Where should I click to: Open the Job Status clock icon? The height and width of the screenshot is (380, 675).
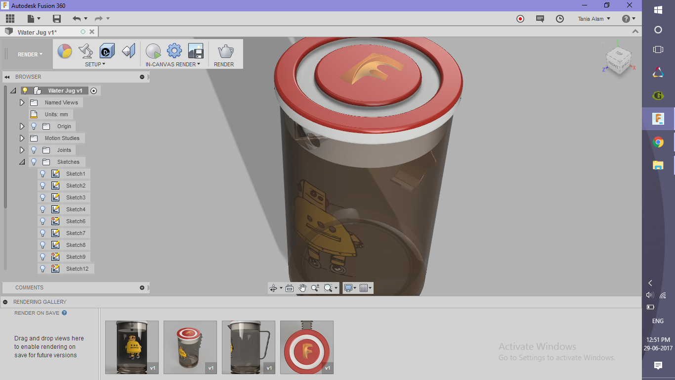[x=560, y=19]
